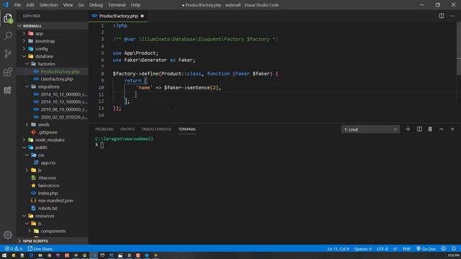Open Windows Start button
The width and height of the screenshot is (461, 259).
point(4,255)
